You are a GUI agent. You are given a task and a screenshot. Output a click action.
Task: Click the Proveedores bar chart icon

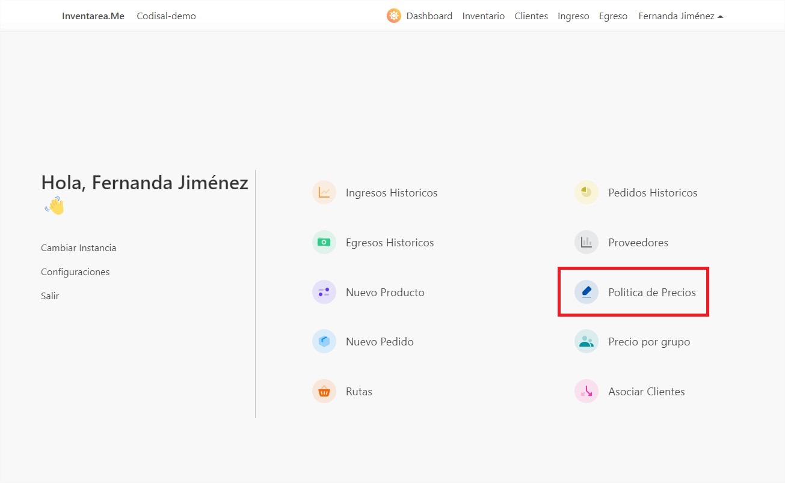(586, 242)
